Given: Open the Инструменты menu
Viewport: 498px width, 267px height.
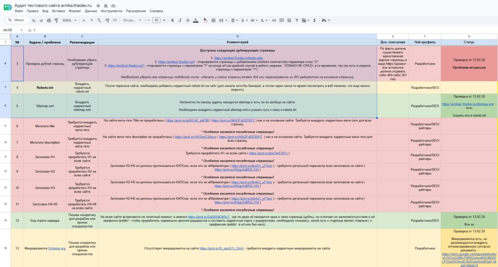Looking at the screenshot, I should tap(111, 11).
